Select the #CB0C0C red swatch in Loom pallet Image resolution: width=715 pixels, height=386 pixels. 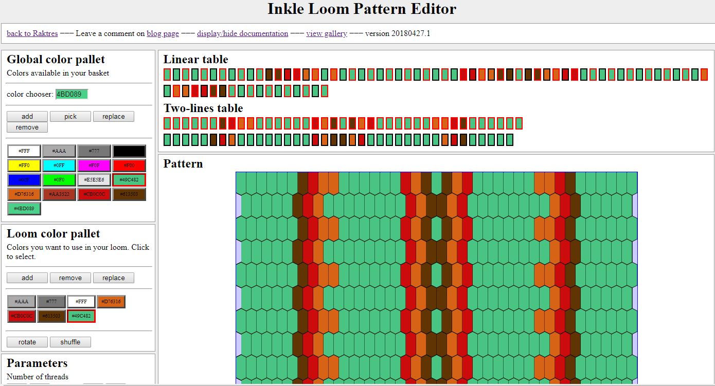click(21, 316)
